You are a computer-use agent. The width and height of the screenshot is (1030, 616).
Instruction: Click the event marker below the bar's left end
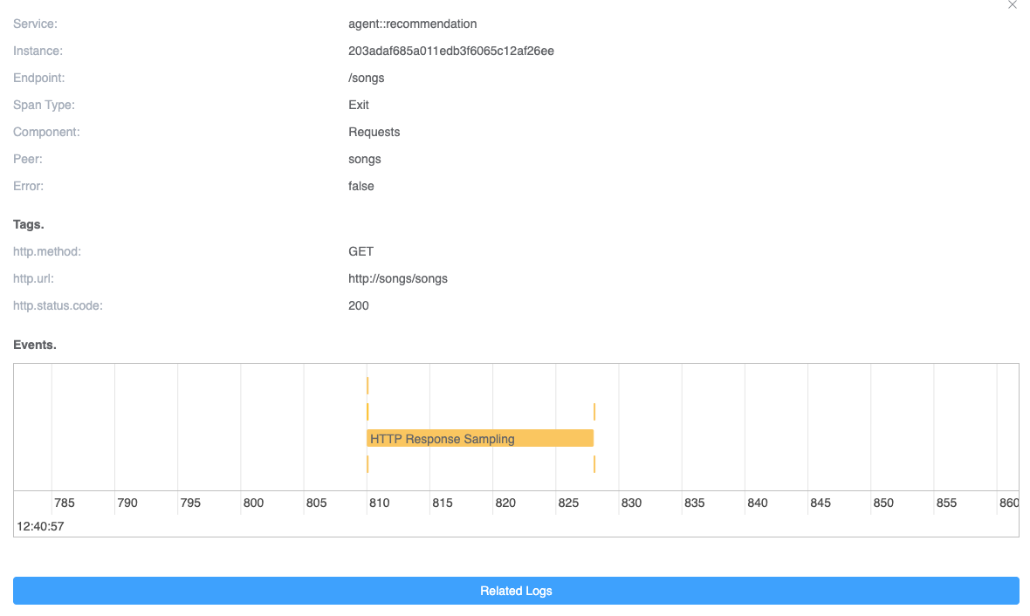click(367, 464)
